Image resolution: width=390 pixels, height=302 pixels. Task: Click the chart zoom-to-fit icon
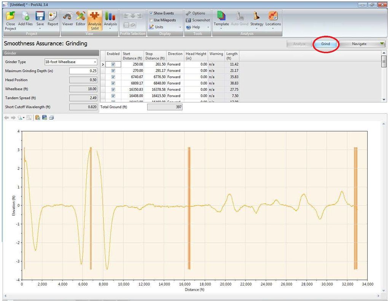[x=29, y=118]
